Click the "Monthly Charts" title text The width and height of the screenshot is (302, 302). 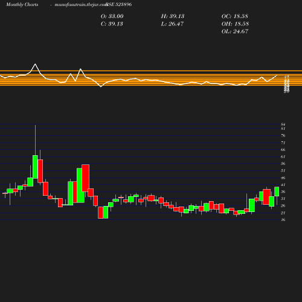pyautogui.click(x=22, y=5)
